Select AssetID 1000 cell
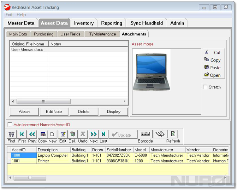 coord(24,155)
